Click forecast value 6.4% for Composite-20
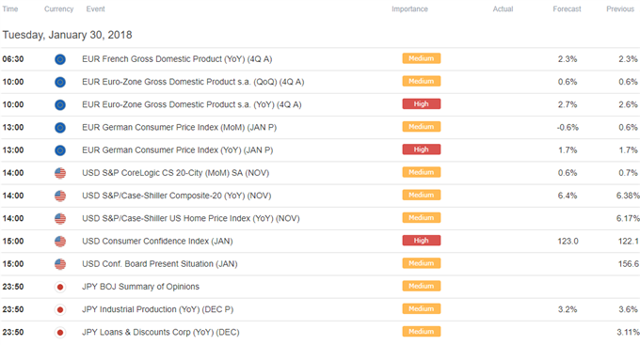Image resolution: width=640 pixels, height=345 pixels. 568,196
